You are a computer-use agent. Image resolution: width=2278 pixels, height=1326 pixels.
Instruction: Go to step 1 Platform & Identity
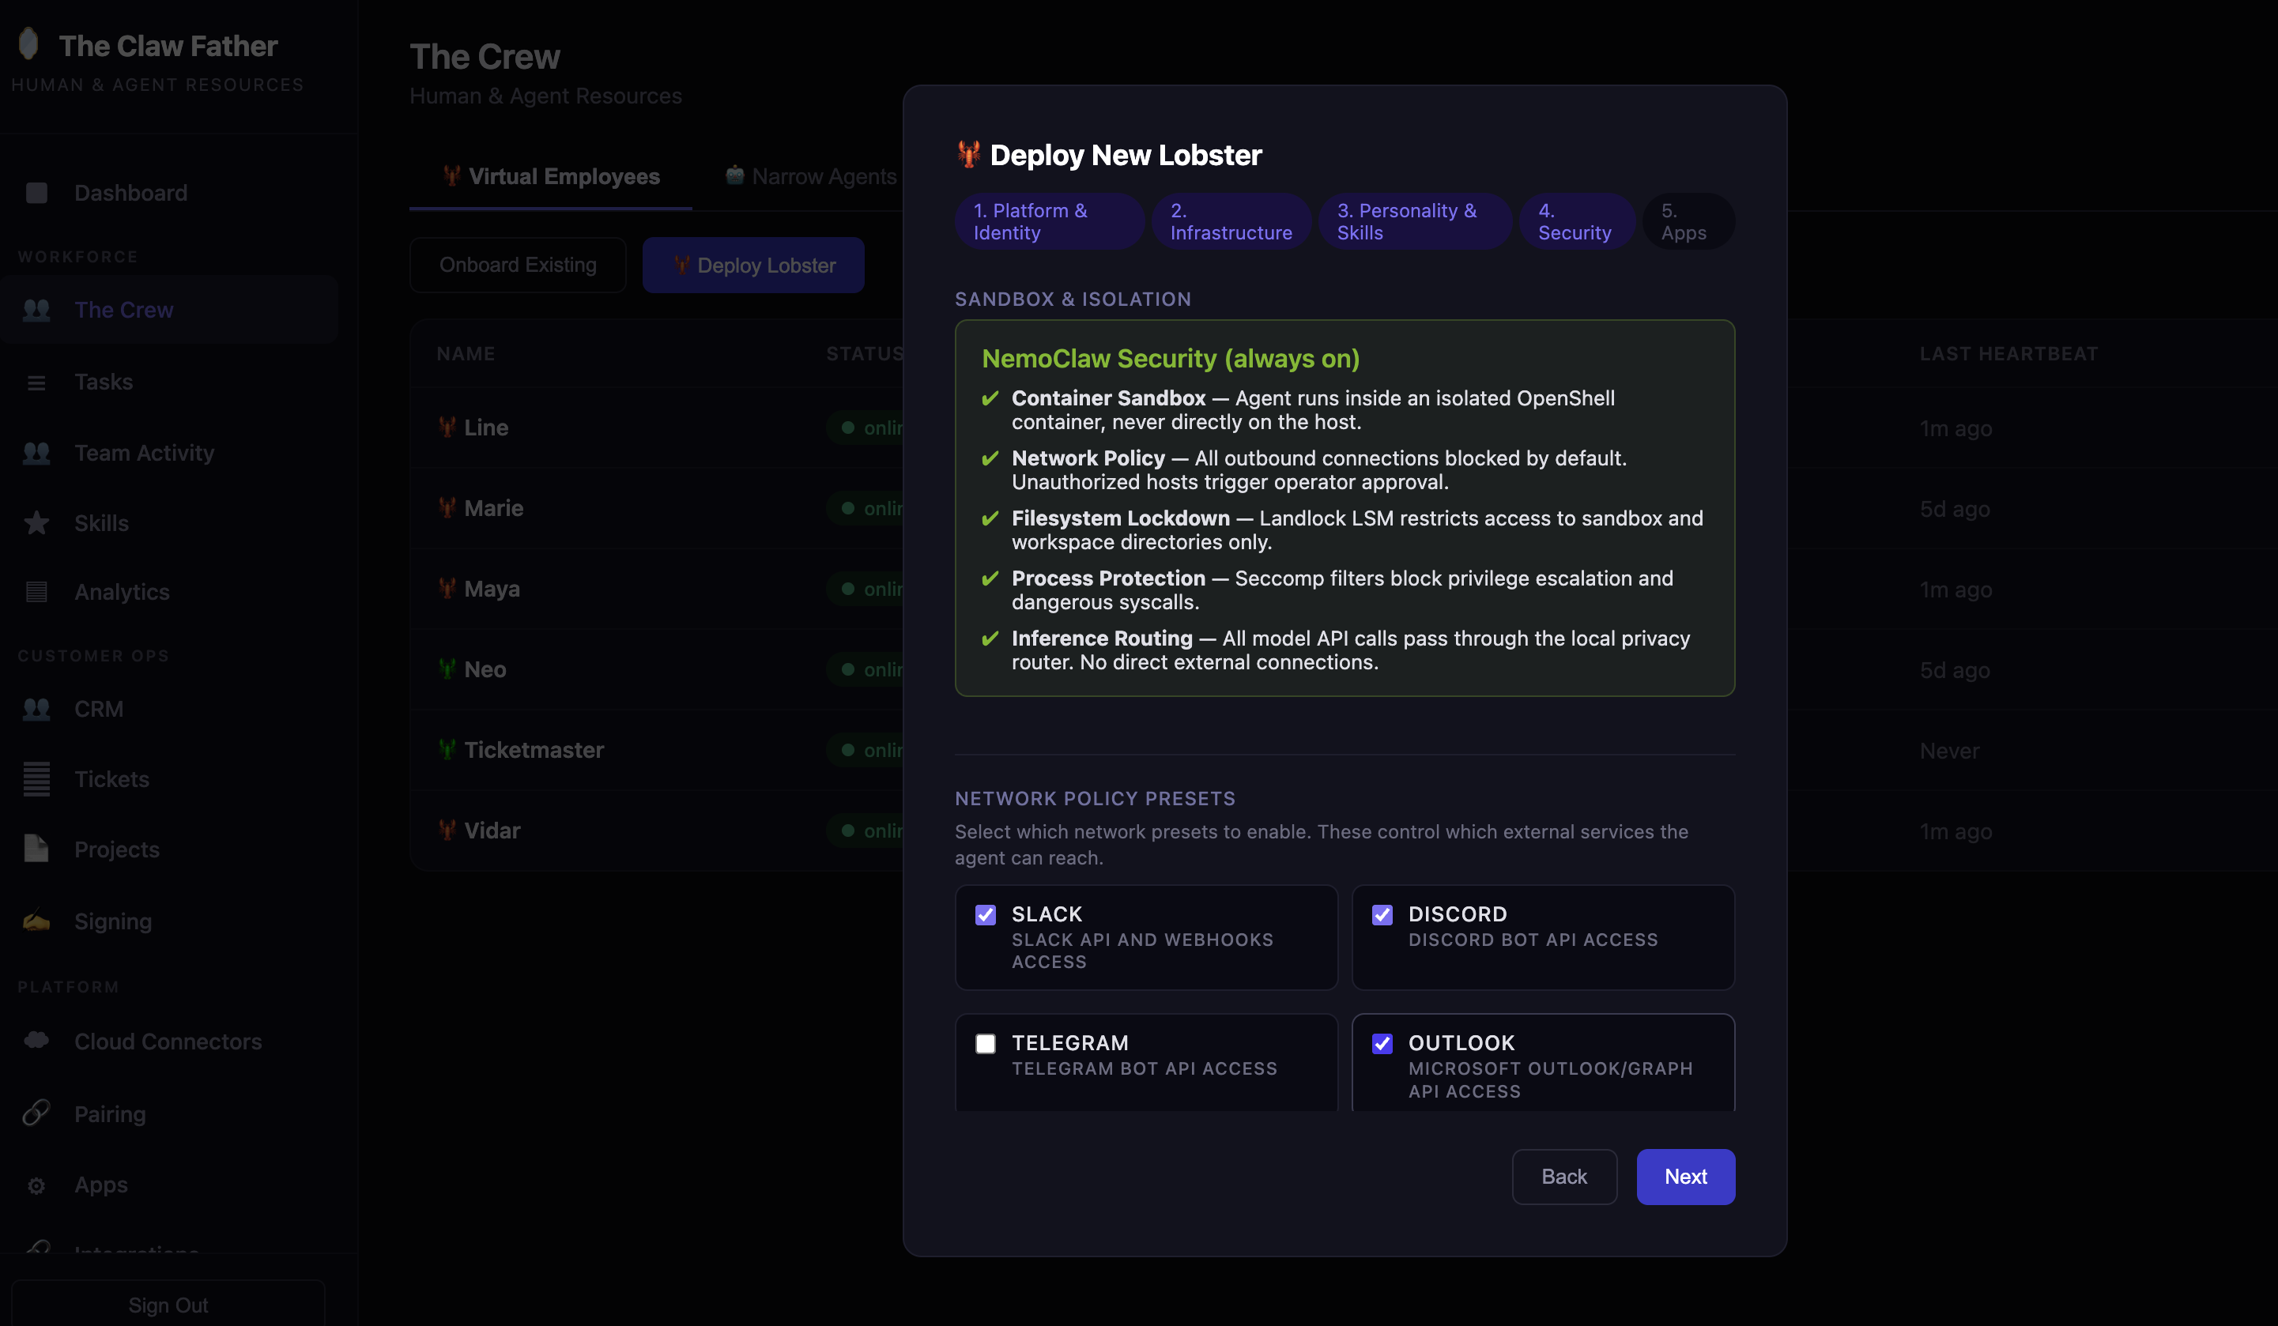(x=1047, y=221)
